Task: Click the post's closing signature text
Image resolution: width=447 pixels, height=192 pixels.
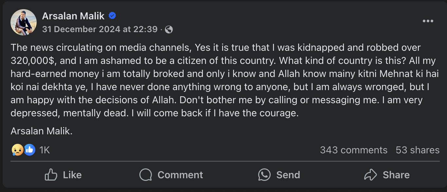Action: click(x=42, y=131)
